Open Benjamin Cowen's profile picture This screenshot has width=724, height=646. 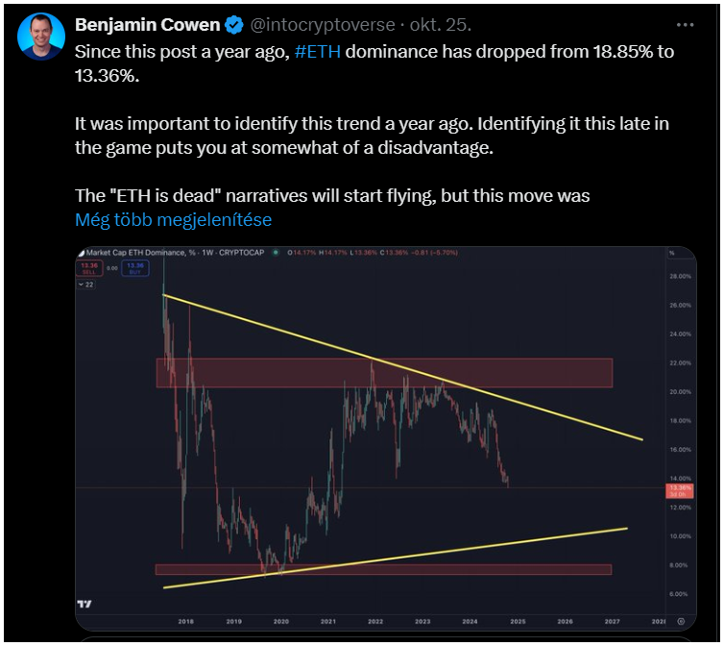point(41,37)
